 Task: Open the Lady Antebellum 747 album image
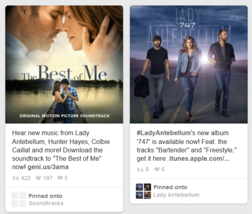click(x=189, y=64)
